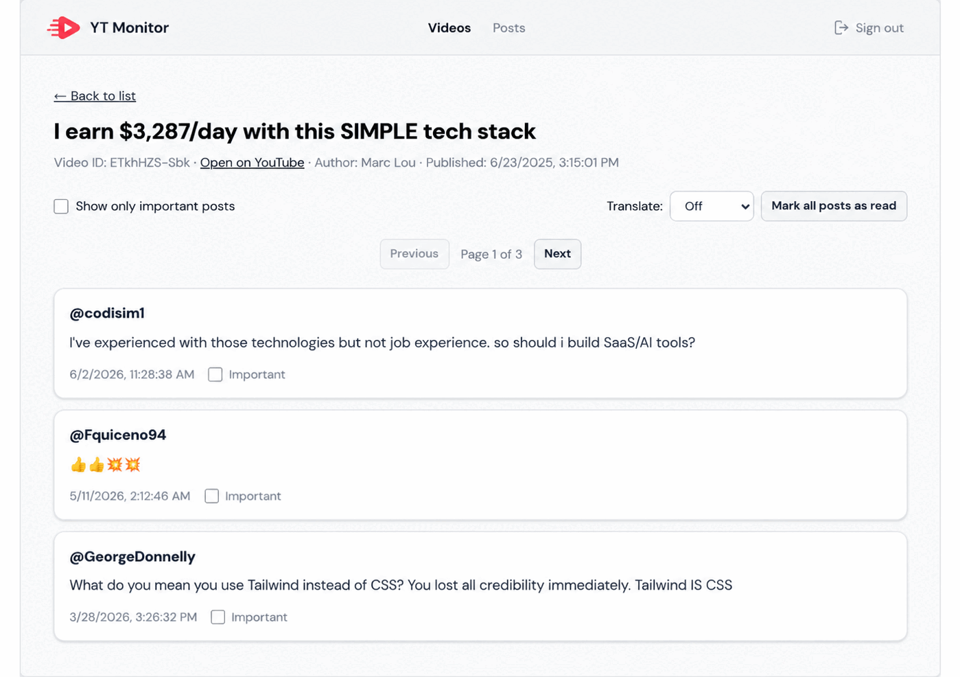
Task: Click the sign out arrow icon
Action: coord(841,27)
